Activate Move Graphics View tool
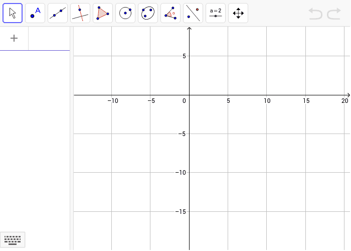 pyautogui.click(x=238, y=13)
